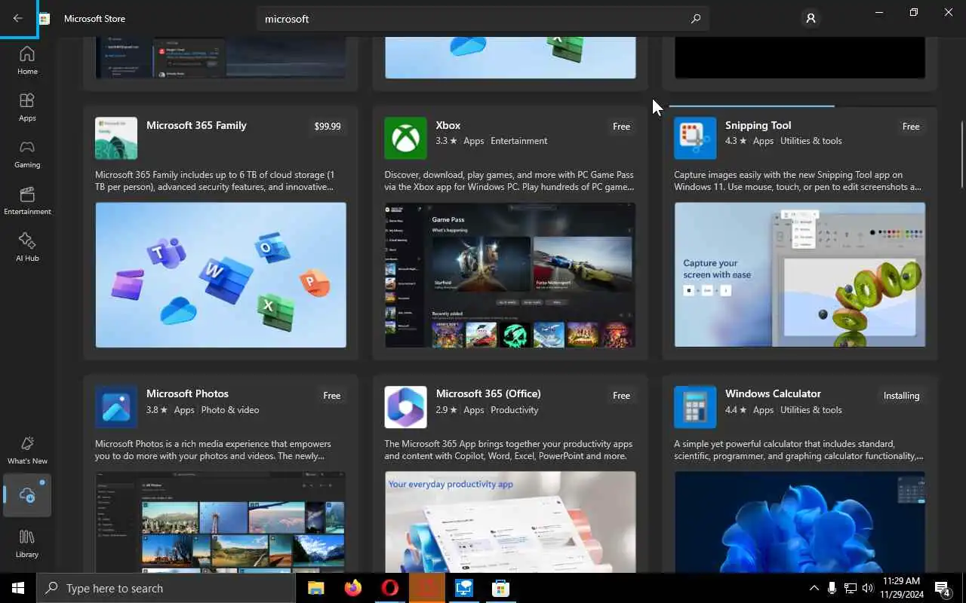Click the Free button on Xbox card
966x603 pixels.
click(x=621, y=127)
